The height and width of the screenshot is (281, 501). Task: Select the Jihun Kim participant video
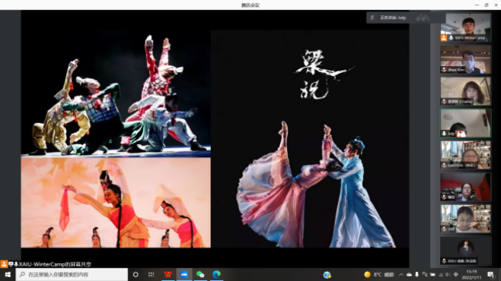(465, 59)
